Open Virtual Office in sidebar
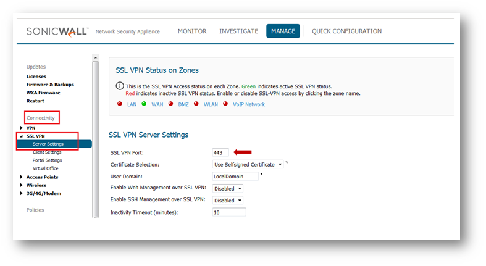This screenshot has height=266, width=486. point(46,168)
